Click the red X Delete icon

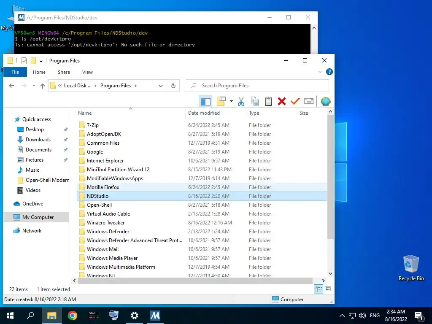(281, 101)
